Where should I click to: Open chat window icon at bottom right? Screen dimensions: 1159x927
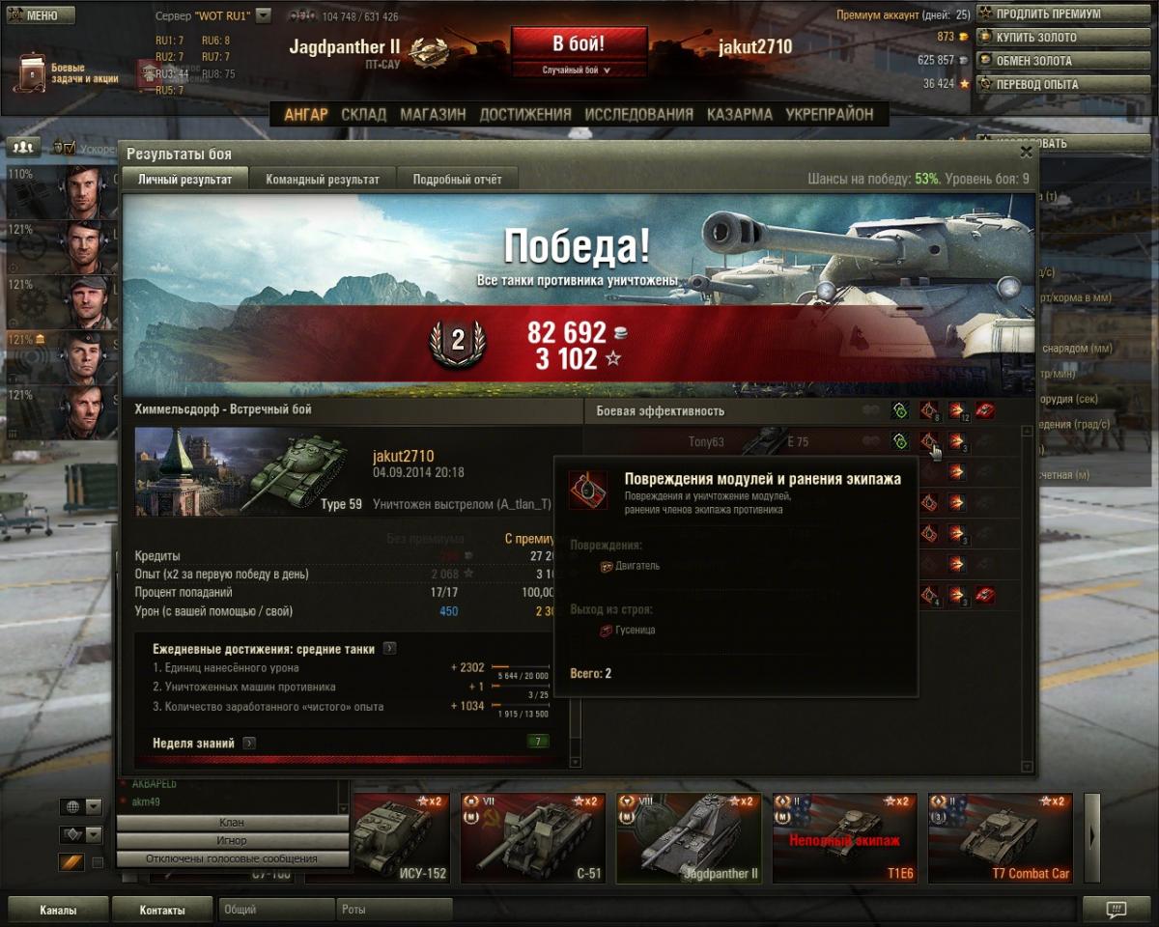pyautogui.click(x=1116, y=910)
